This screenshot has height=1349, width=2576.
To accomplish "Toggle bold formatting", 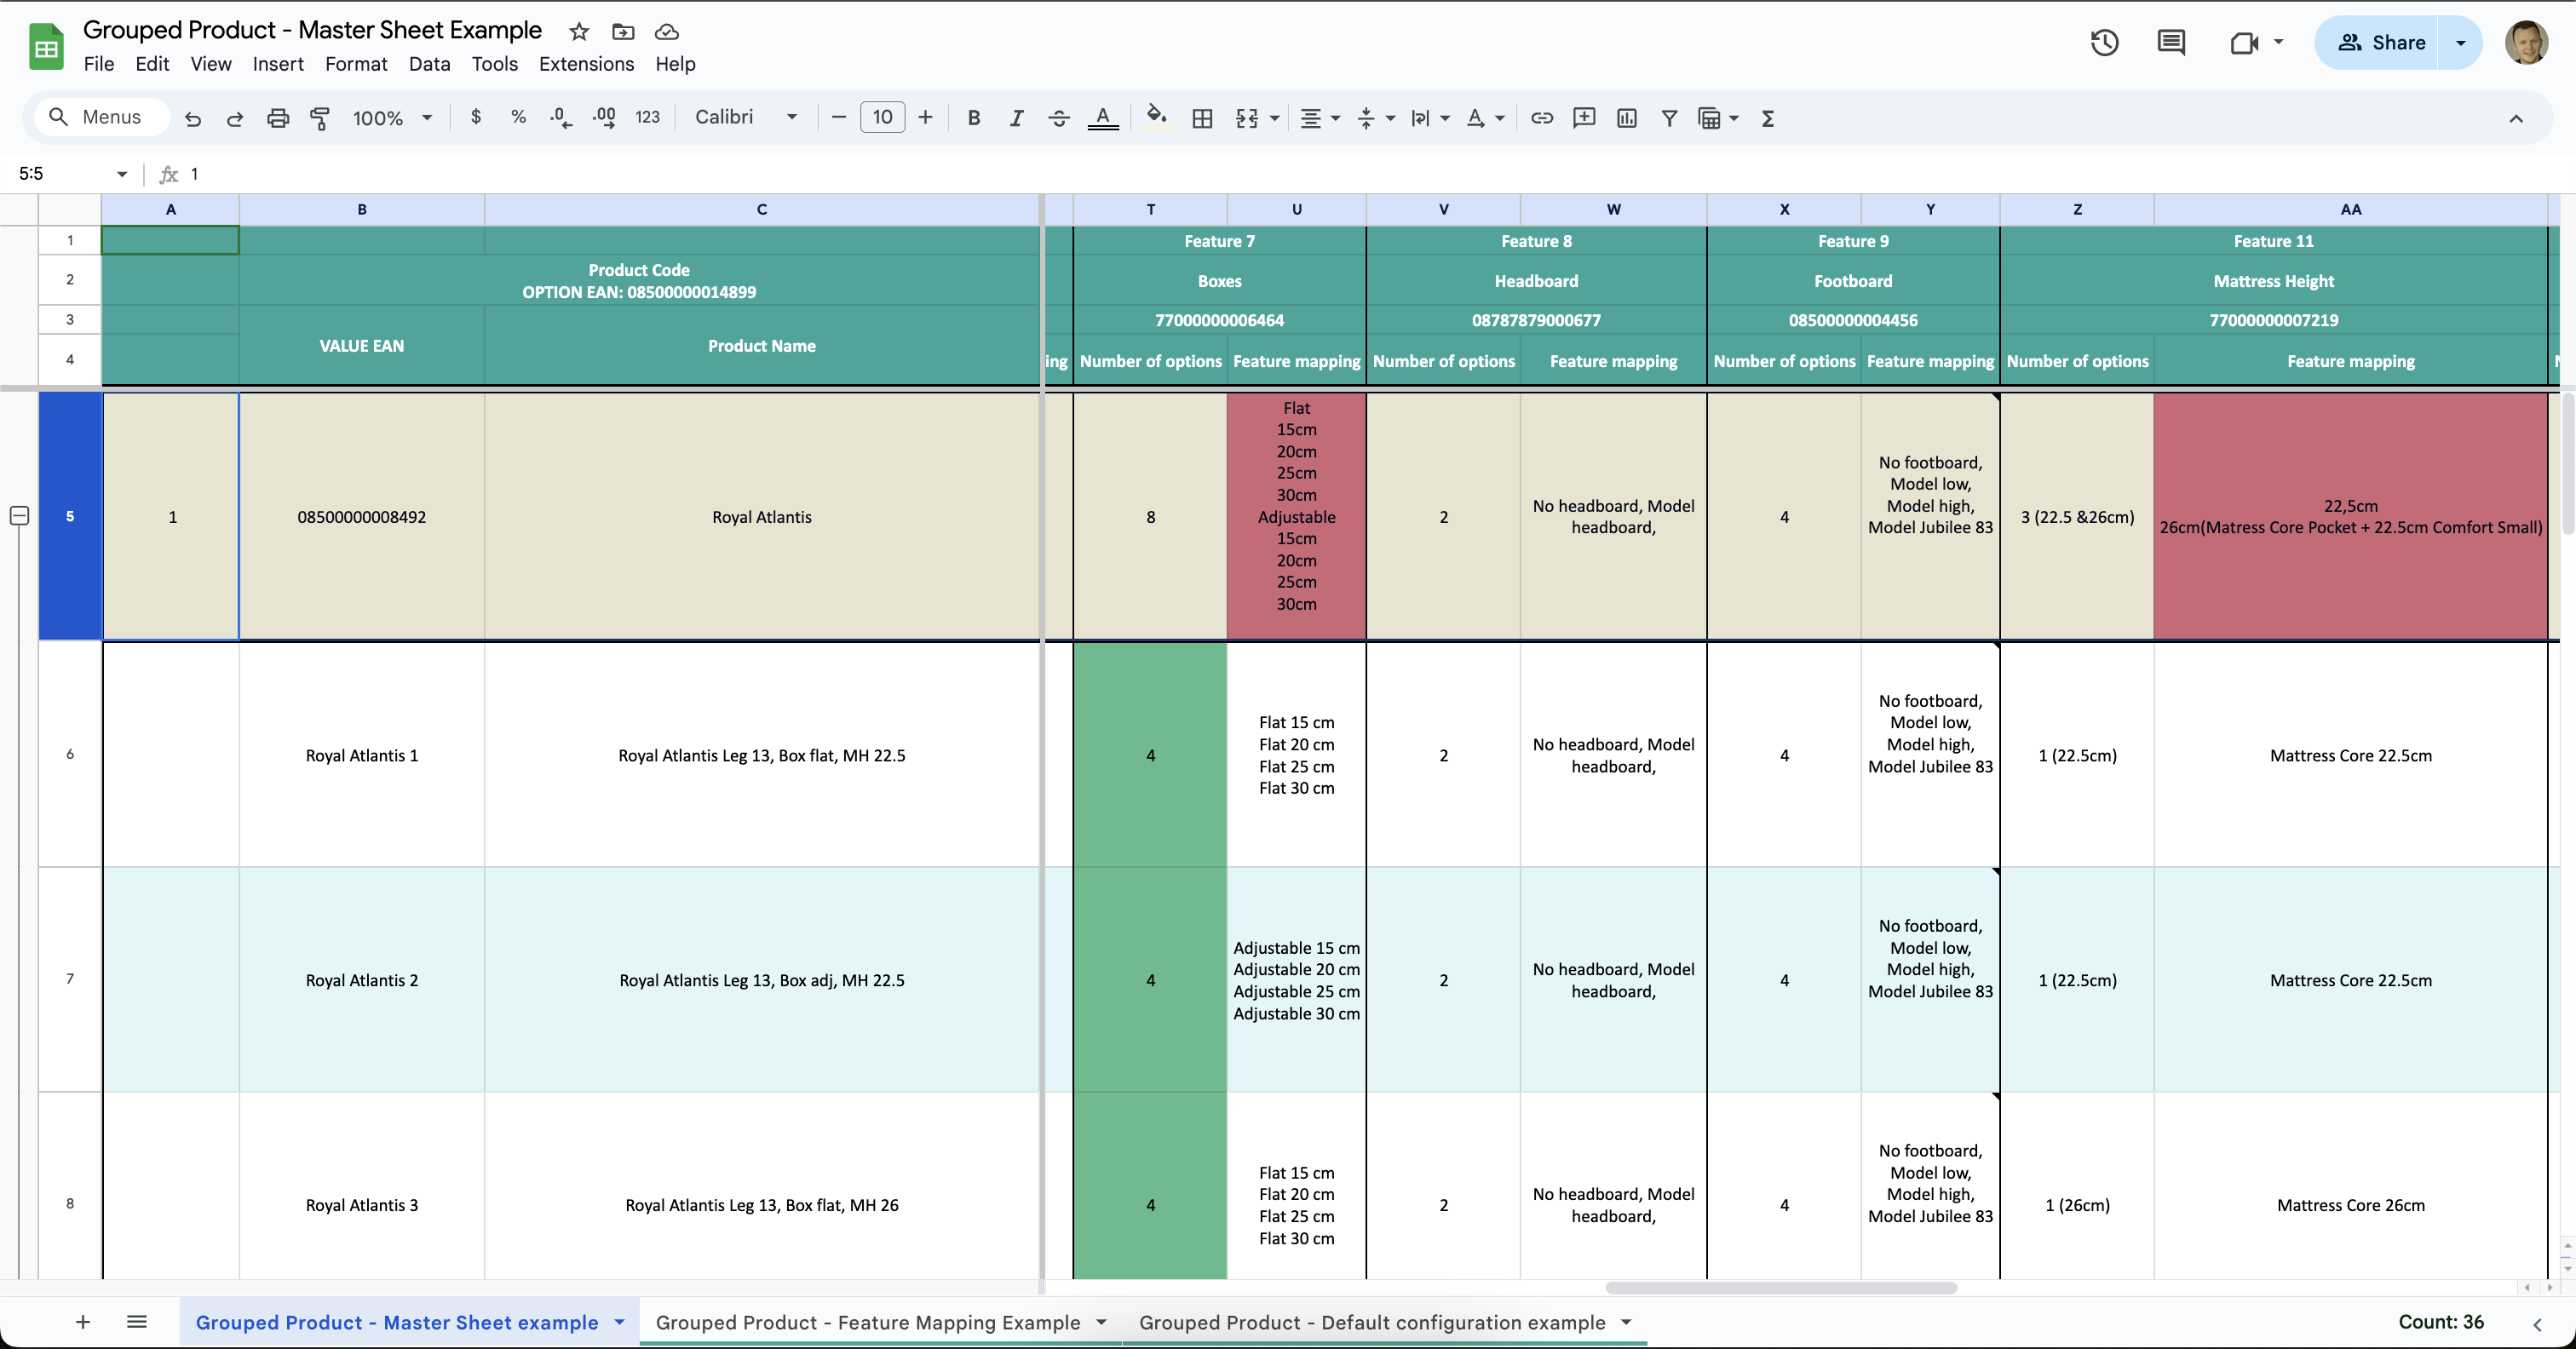I will tap(973, 117).
